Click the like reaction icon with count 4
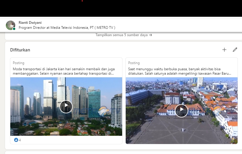The width and height of the screenshot is (242, 154). 16,140
